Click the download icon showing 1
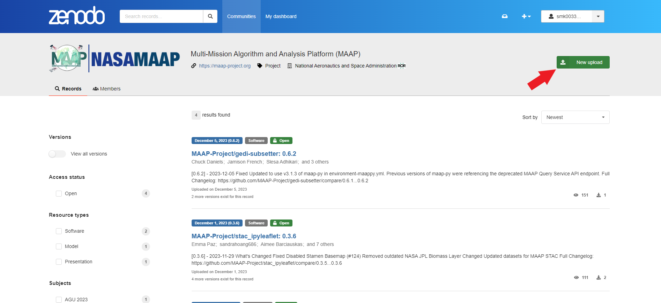Screen dimensions: 661x303 [599, 195]
